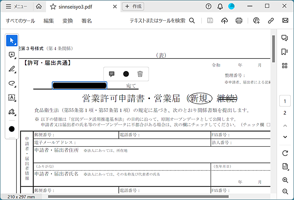Click the black color swatch in left toolbar
294x200 pixels.
tap(12, 129)
